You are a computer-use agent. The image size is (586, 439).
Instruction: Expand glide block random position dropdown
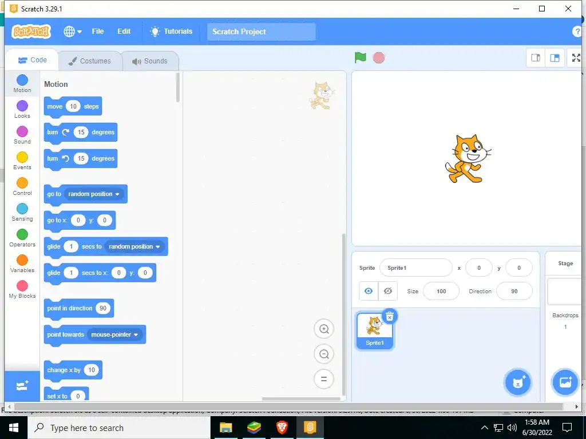134,247
